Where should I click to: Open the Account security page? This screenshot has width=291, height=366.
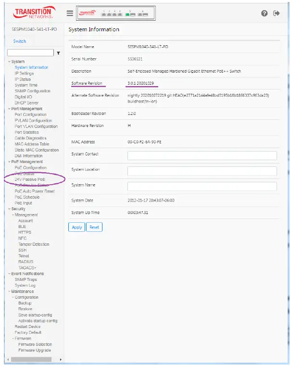coord(25,221)
